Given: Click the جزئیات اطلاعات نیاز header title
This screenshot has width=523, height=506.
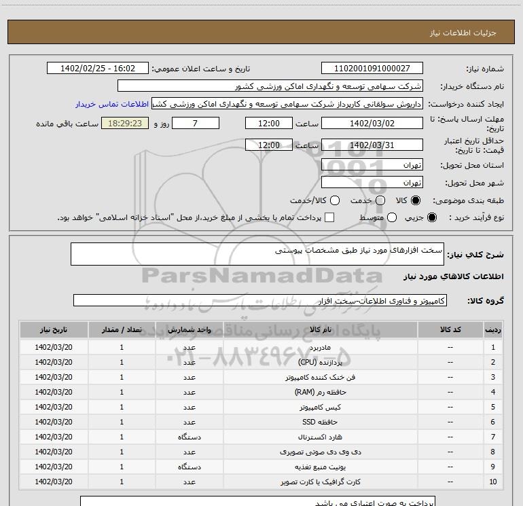Looking at the screenshot, I should 463,33.
